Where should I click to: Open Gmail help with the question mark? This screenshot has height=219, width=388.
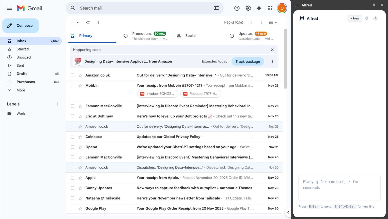point(237,8)
